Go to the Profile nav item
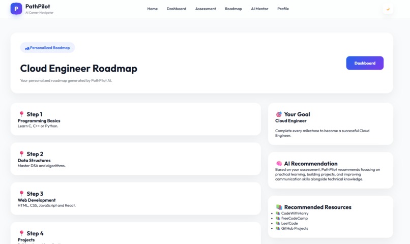The height and width of the screenshot is (244, 410). tap(283, 9)
